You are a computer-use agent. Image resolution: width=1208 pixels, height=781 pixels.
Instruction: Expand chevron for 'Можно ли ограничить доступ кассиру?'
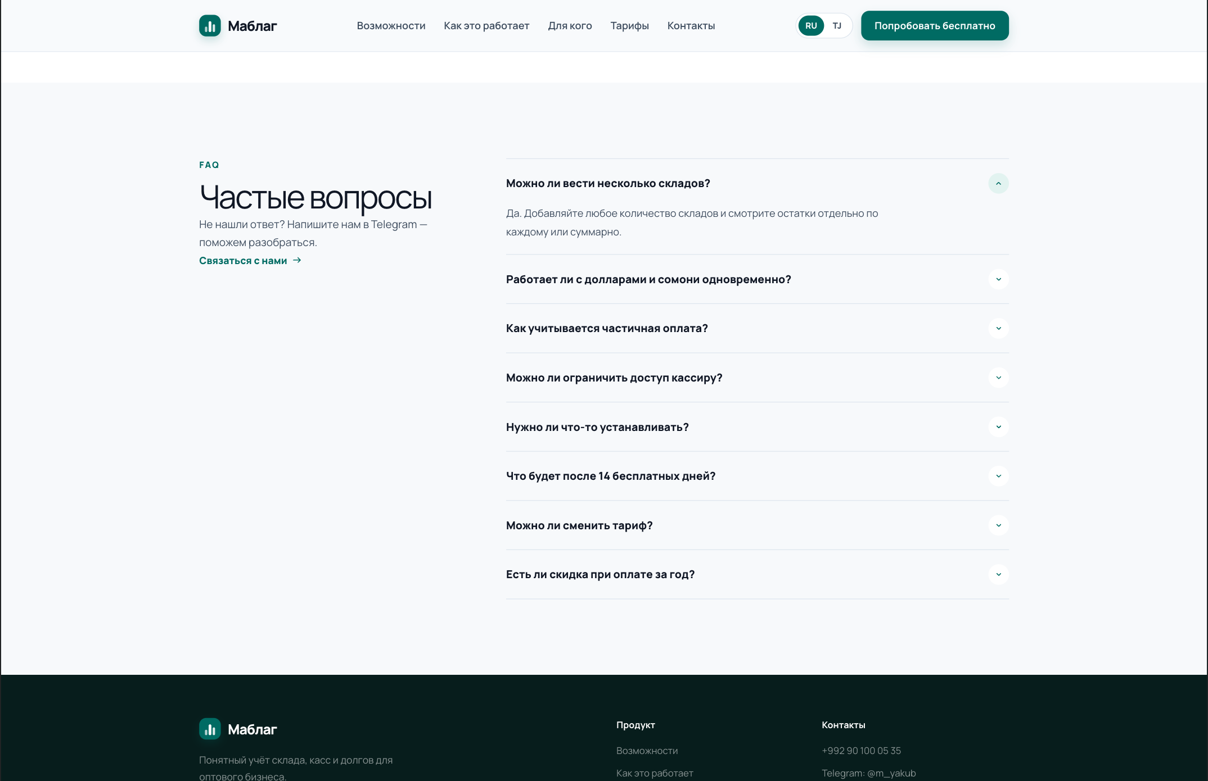(999, 378)
